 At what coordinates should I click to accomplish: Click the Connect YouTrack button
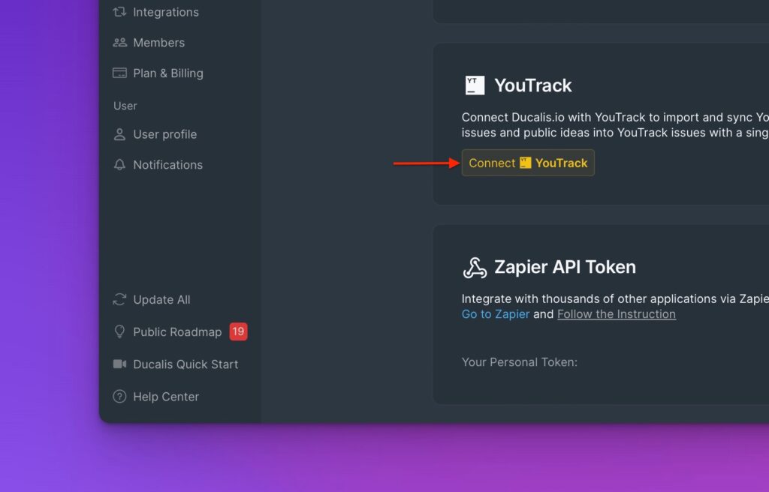528,163
